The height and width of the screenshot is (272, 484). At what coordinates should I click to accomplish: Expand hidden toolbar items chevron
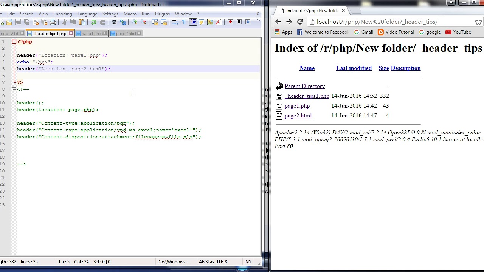click(258, 20)
